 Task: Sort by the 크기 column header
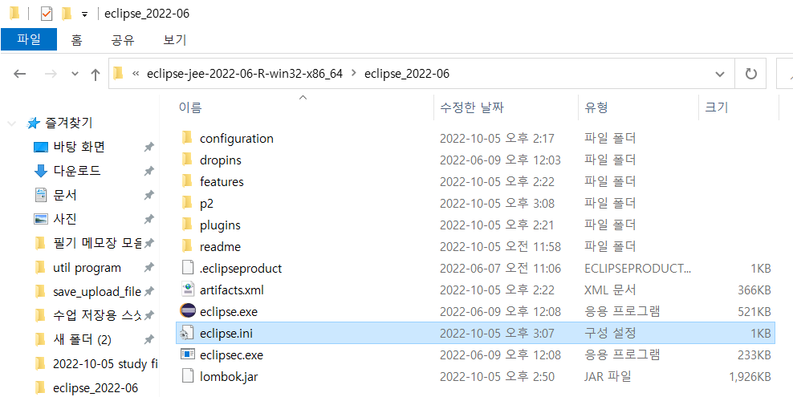click(739, 107)
